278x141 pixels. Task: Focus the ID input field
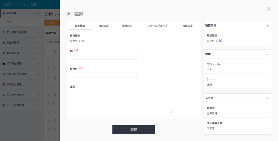click(103, 57)
